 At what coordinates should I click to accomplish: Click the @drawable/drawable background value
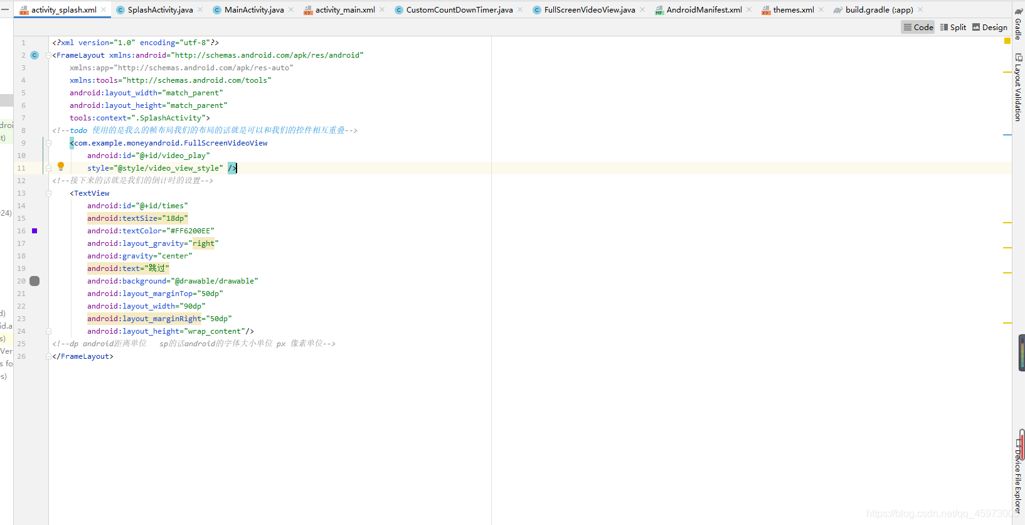(x=214, y=281)
